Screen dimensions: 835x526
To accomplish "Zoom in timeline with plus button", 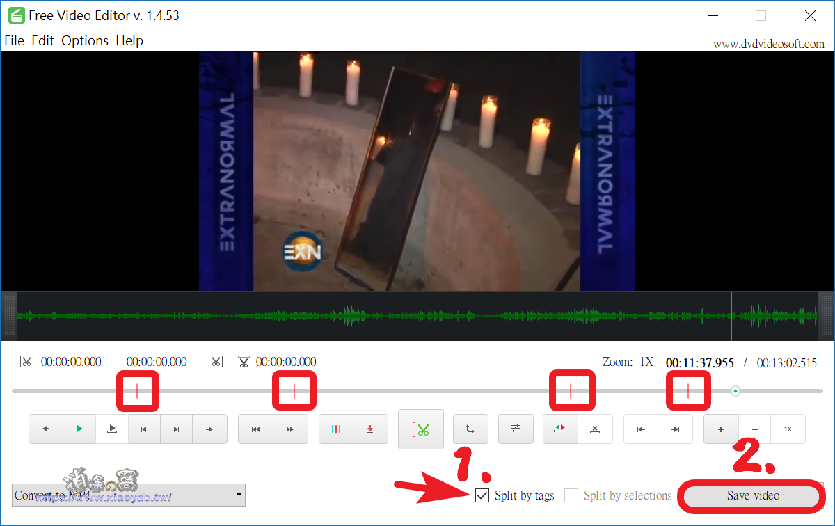I will [721, 429].
